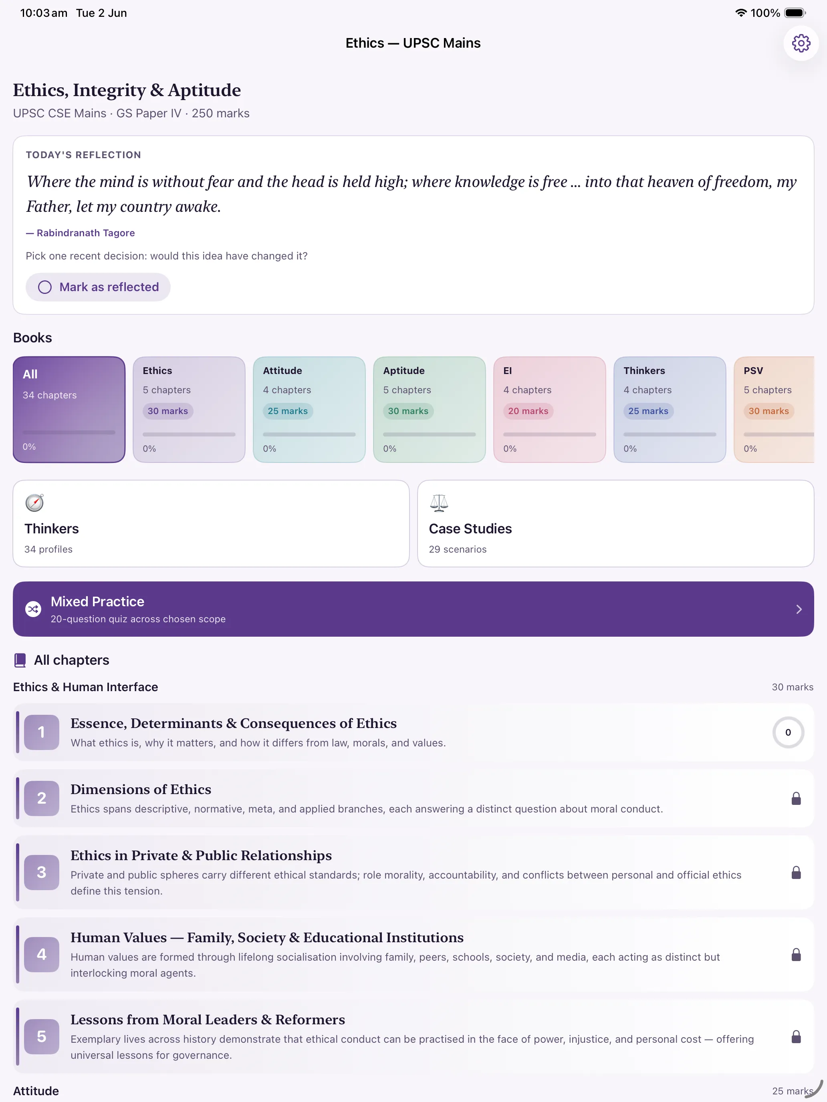Tap the 30 marks label beside Ethics & Human Interface
827x1102 pixels.
coord(793,687)
